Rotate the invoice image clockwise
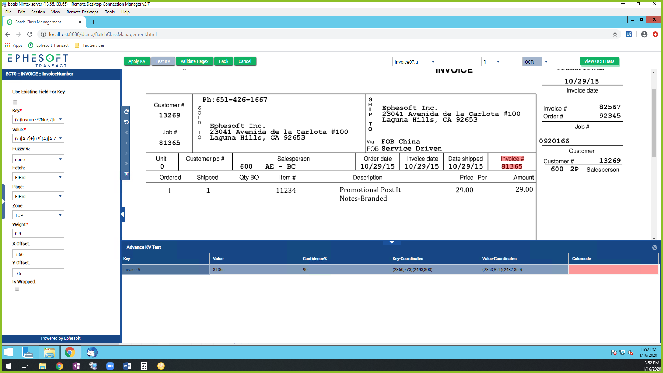The width and height of the screenshot is (663, 373). tap(126, 112)
